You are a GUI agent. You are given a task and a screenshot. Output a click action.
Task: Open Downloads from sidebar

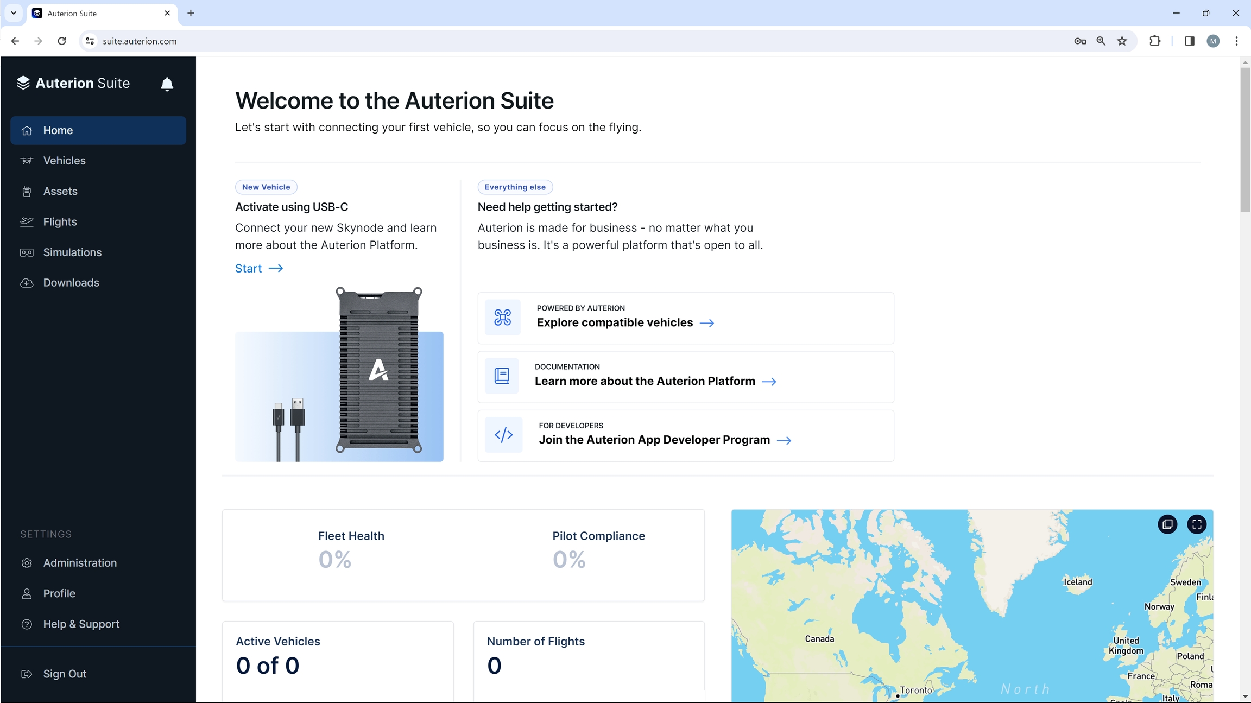tap(71, 283)
